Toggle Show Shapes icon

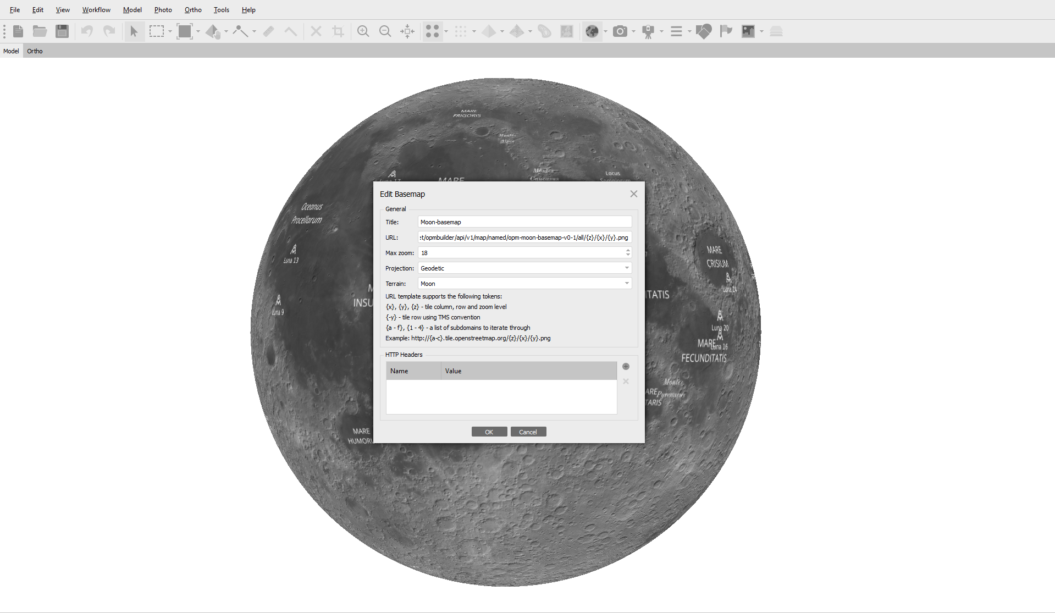tap(704, 31)
